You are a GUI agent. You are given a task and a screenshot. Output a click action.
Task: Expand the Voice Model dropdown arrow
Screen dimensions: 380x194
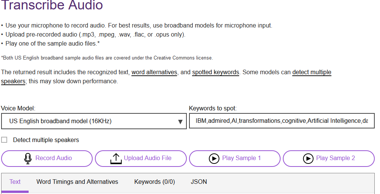[180, 122]
